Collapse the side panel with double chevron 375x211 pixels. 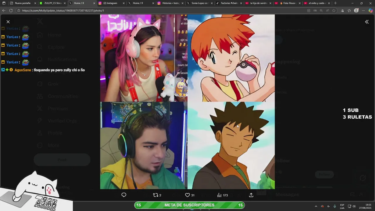[x=367, y=22]
